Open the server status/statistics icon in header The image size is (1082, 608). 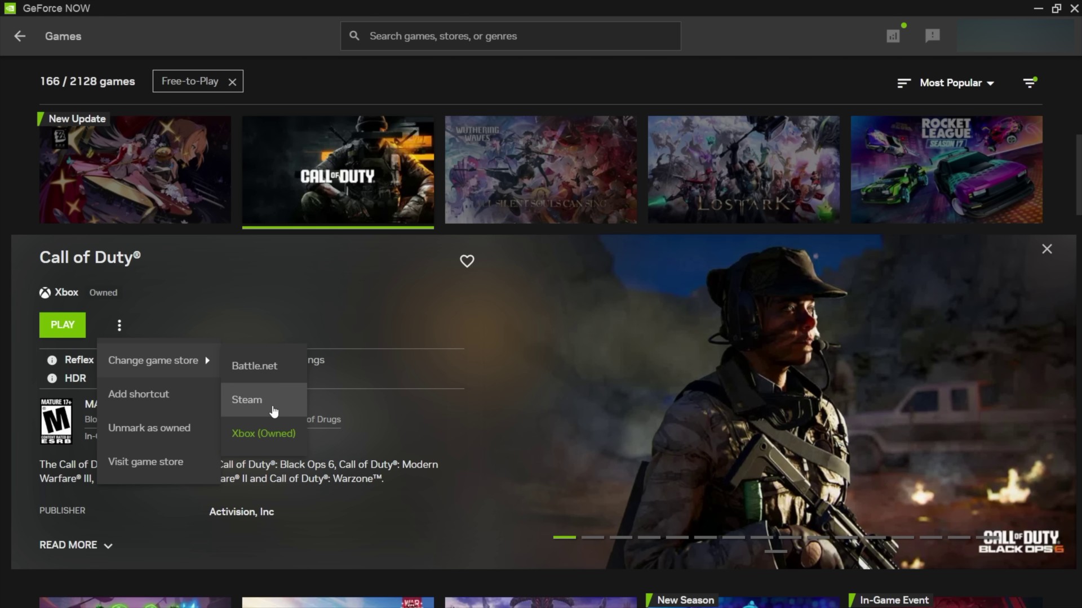click(x=893, y=35)
